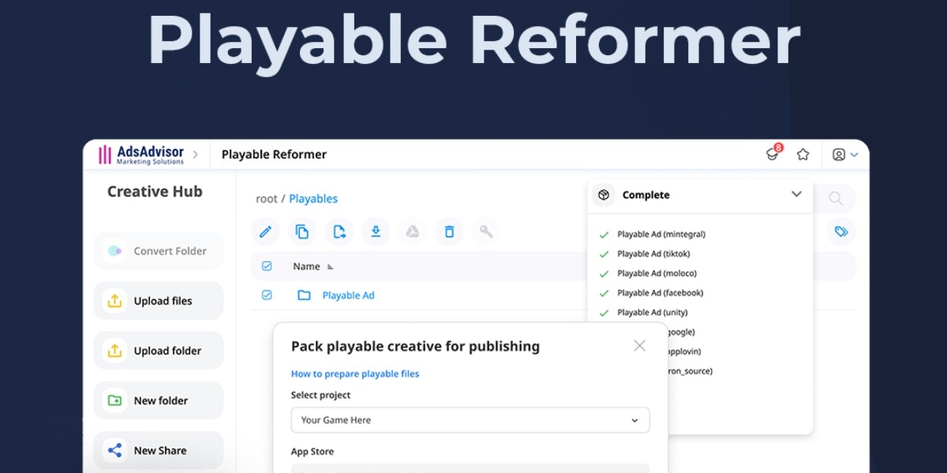Go to root in breadcrumb
947x473 pixels.
click(x=267, y=199)
